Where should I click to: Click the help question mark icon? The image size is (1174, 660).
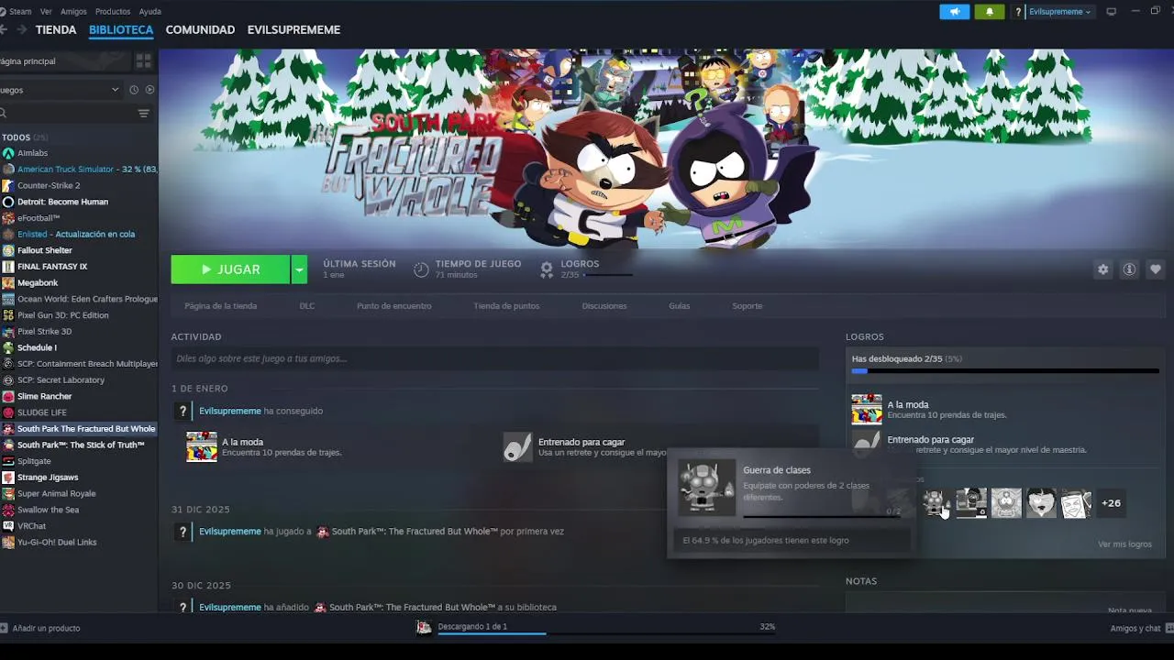click(1018, 12)
